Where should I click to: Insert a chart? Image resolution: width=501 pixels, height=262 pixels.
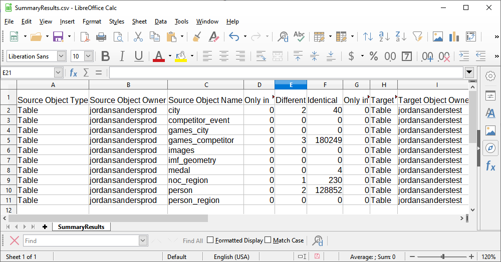(454, 36)
